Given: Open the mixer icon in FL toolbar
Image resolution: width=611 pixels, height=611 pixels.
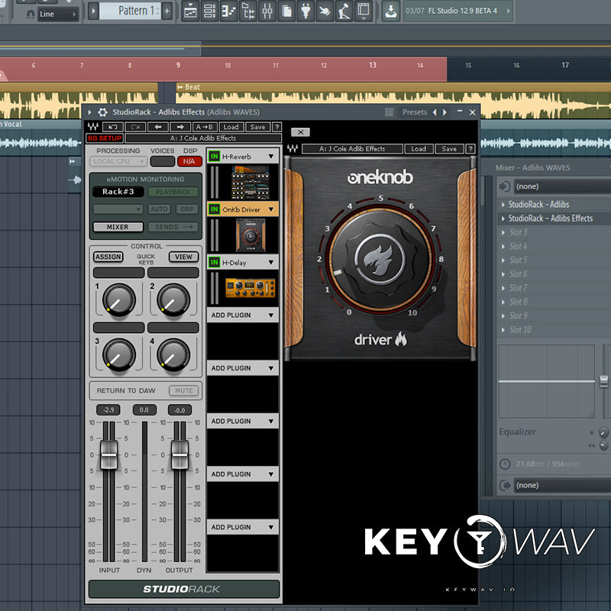Looking at the screenshot, I should (267, 11).
